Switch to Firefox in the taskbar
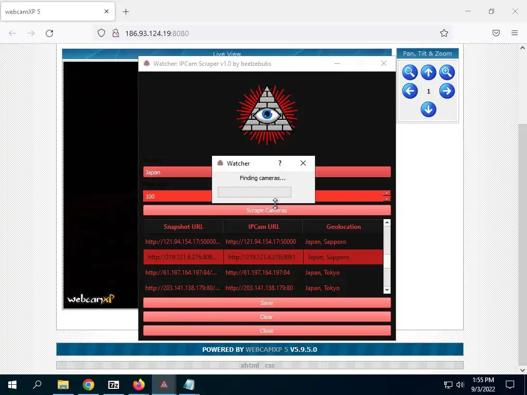The image size is (527, 395). click(139, 385)
